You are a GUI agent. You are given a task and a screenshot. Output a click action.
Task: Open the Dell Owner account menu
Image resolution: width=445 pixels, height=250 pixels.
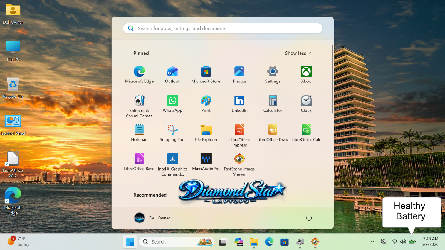pyautogui.click(x=152, y=218)
